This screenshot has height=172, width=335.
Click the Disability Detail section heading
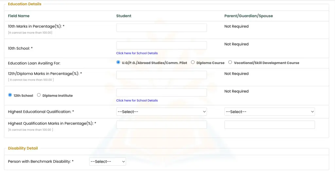[x=23, y=148]
